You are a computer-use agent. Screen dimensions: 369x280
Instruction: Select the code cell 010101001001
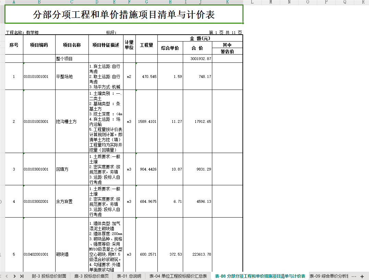[x=39, y=77]
